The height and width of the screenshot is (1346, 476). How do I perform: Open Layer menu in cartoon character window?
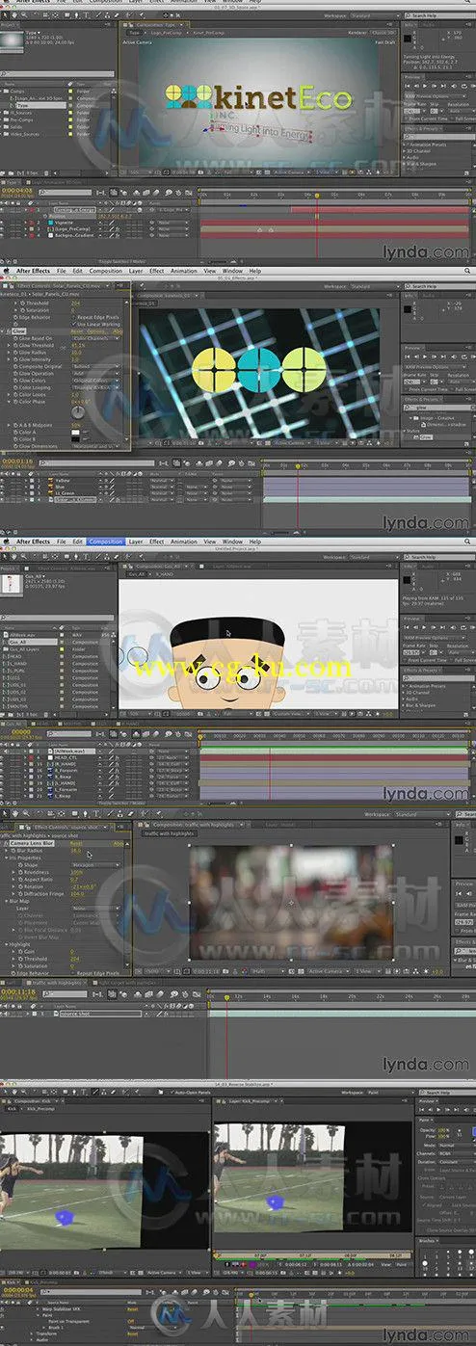pos(137,541)
